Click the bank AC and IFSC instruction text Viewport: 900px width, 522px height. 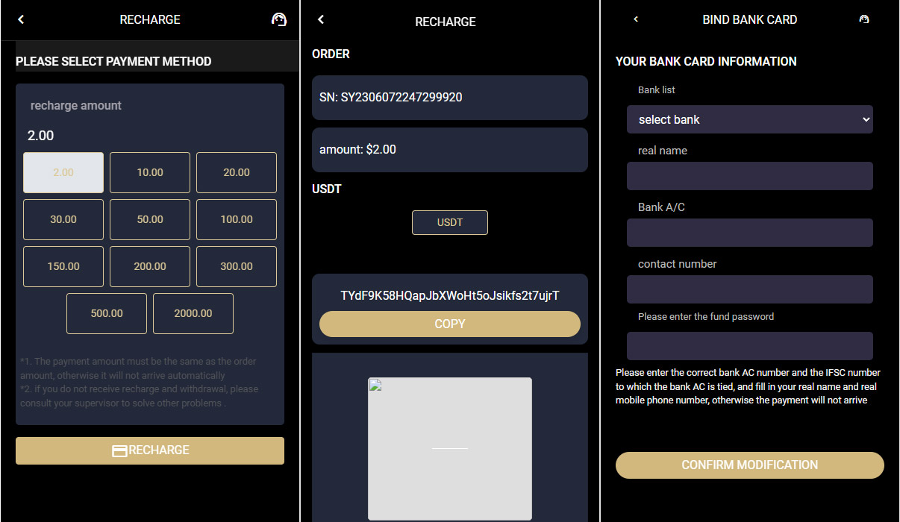point(748,386)
